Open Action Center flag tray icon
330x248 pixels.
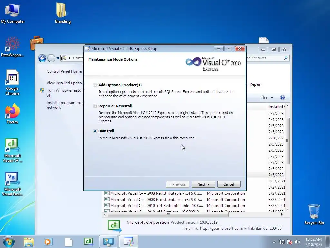(x=290, y=242)
